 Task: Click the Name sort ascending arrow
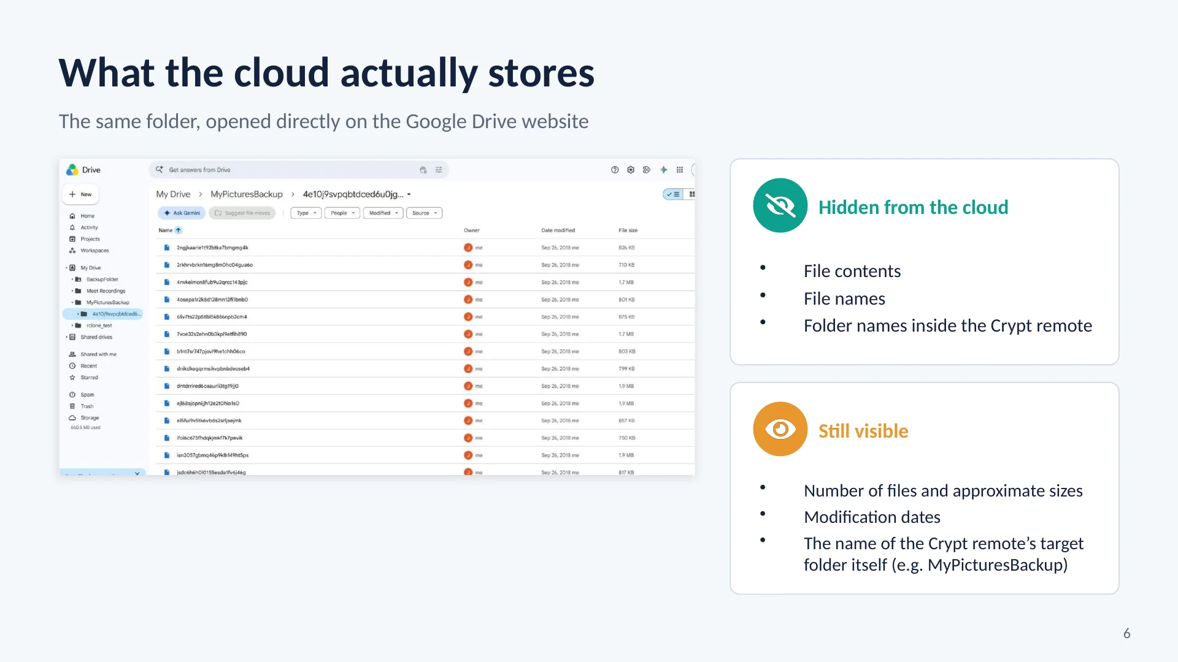(x=179, y=230)
